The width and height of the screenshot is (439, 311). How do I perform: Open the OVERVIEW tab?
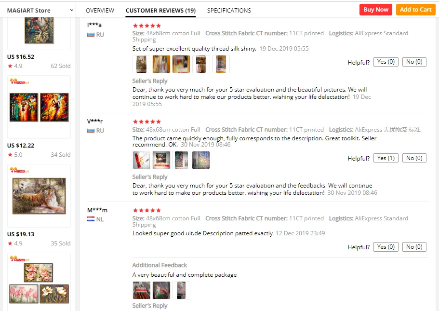pos(100,11)
